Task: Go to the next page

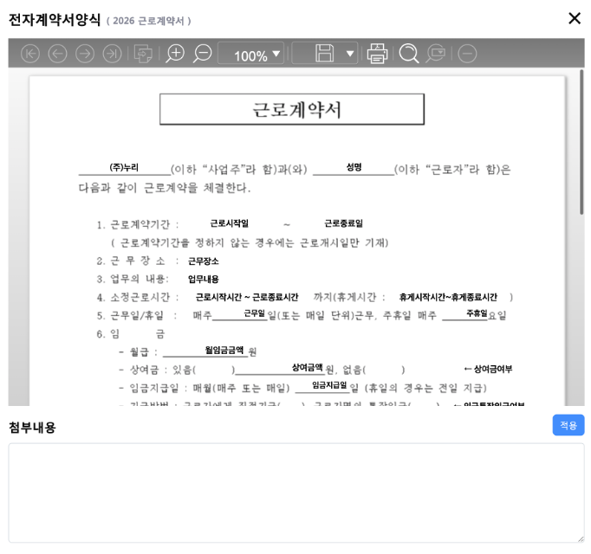Action: (85, 54)
